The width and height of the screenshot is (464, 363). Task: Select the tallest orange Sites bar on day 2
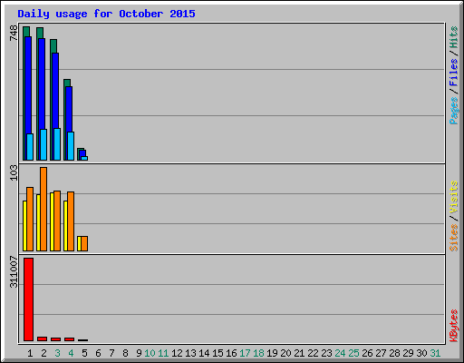coord(43,209)
